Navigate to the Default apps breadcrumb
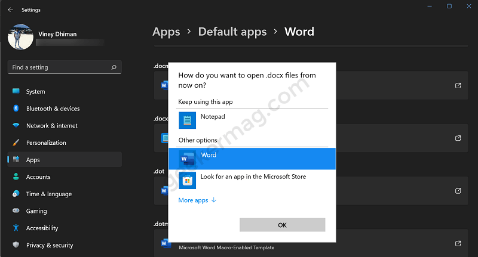 coord(232,32)
